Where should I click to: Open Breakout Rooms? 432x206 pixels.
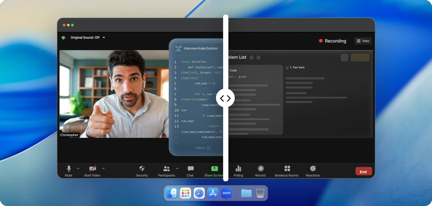click(x=287, y=171)
